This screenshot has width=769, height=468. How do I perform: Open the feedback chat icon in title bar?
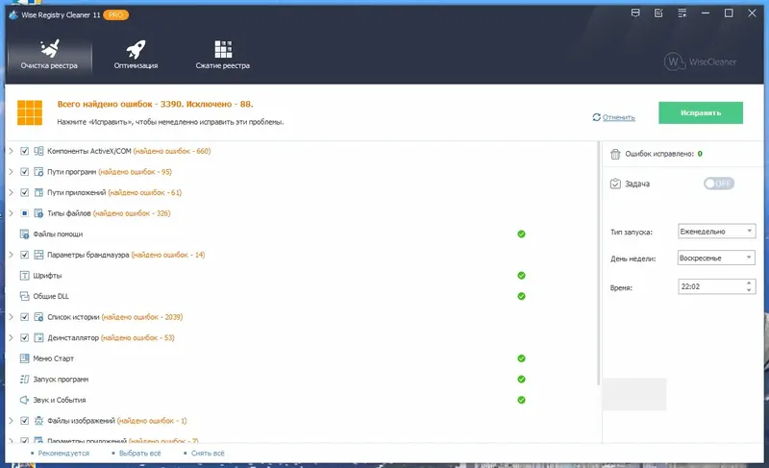[635, 13]
